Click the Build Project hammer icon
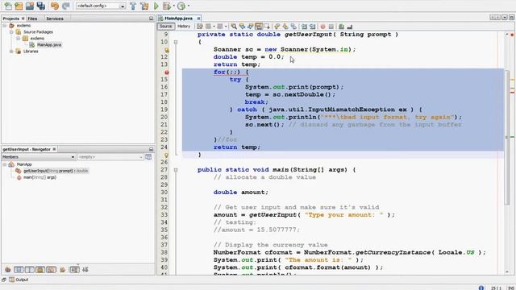516x290 pixels. point(133,6)
